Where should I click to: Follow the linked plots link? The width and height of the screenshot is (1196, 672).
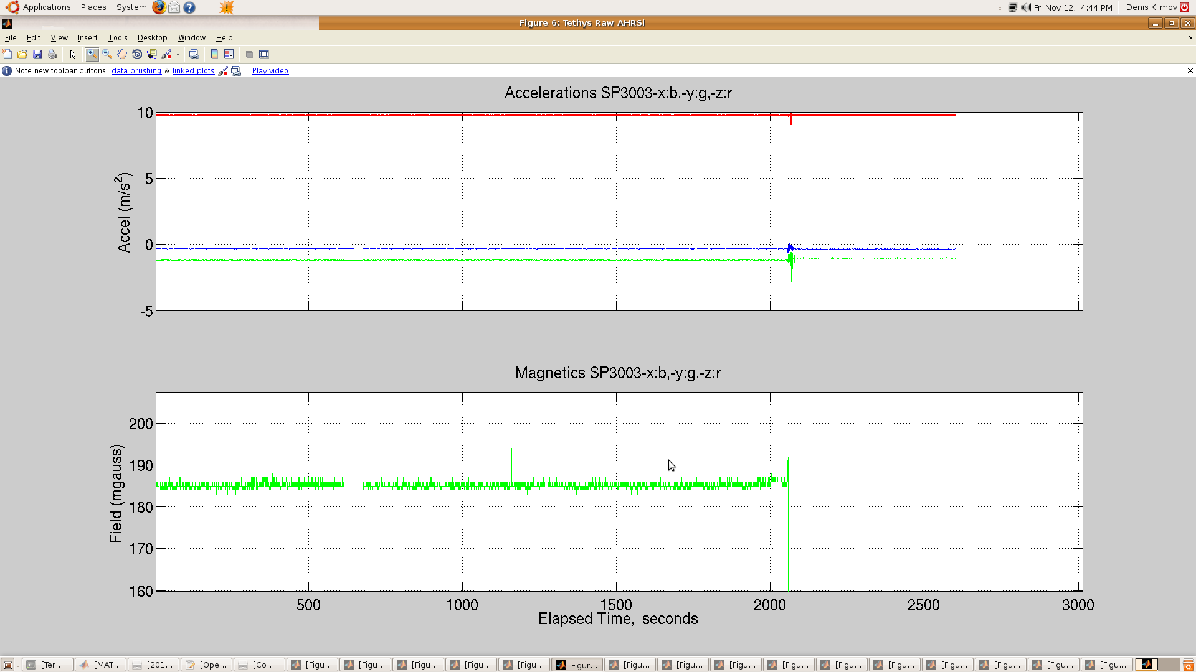coord(193,71)
